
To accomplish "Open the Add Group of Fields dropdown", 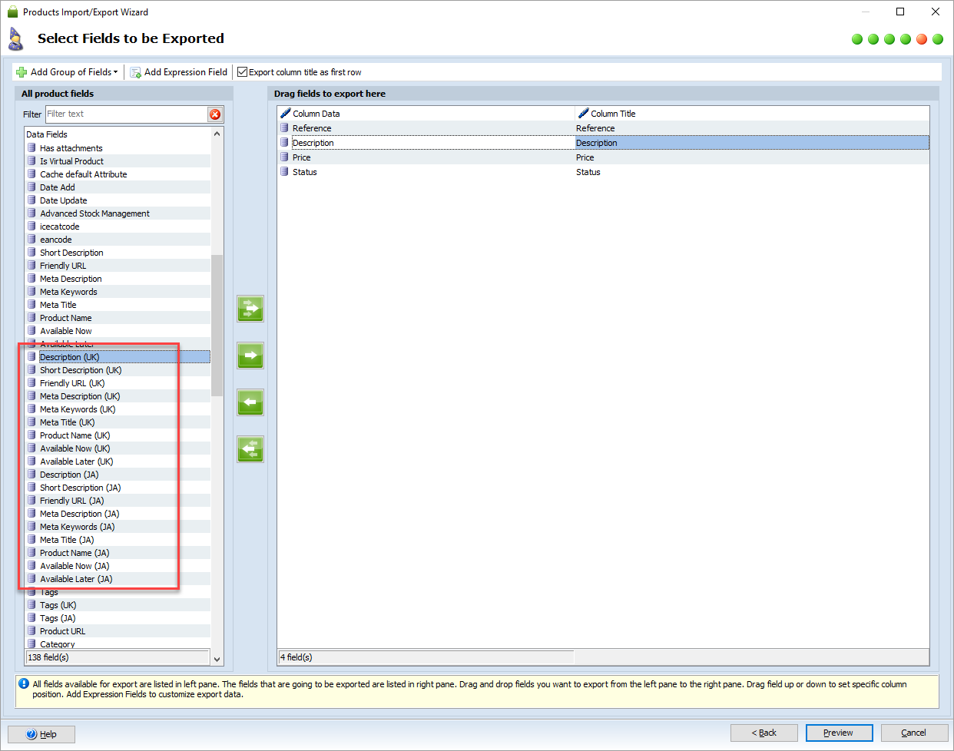I will coord(68,72).
